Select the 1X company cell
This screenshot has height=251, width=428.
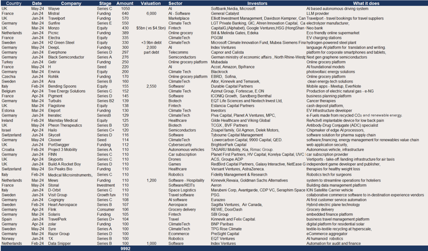pos(51,239)
